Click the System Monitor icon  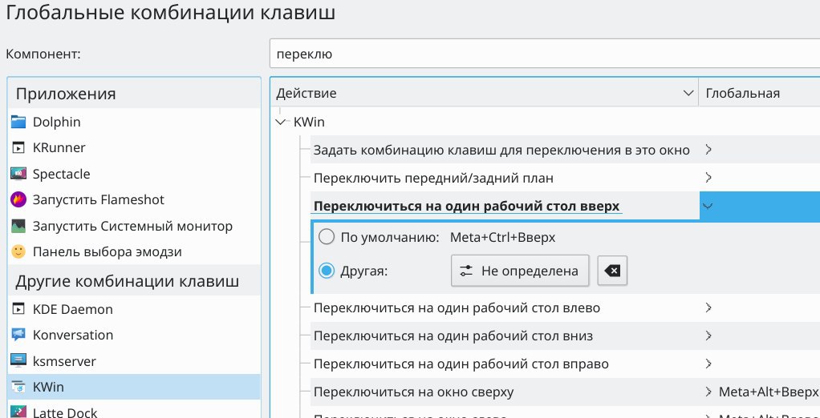click(x=18, y=226)
